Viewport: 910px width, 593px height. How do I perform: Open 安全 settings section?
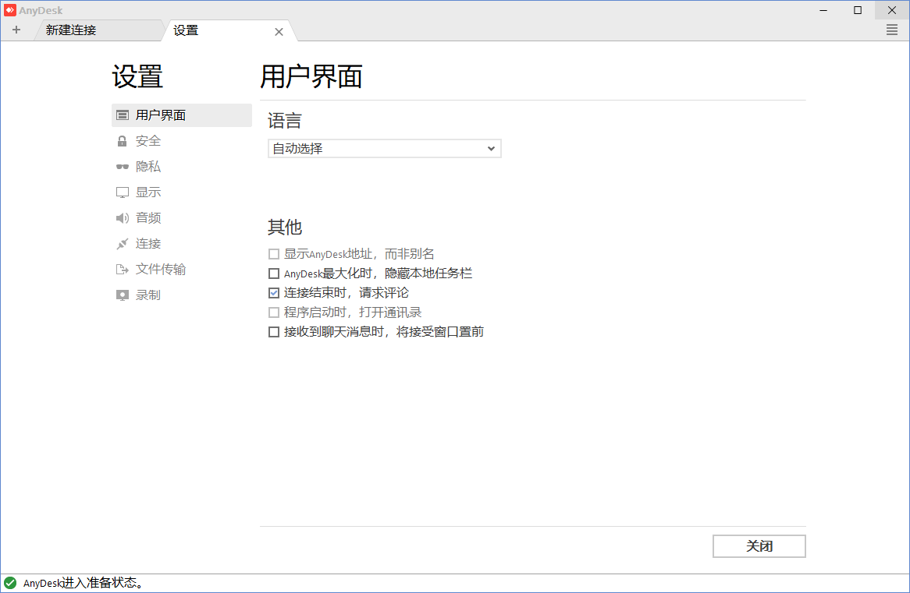(x=181, y=141)
